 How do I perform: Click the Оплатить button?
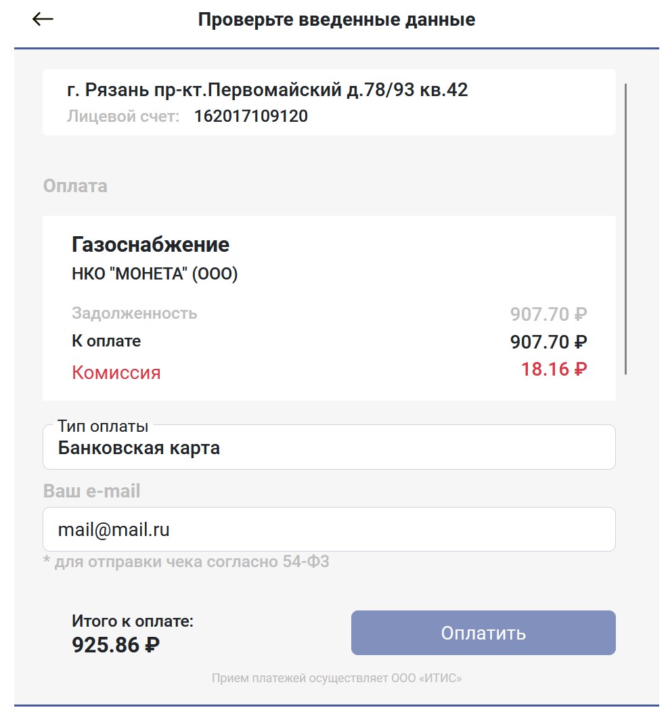click(x=483, y=633)
